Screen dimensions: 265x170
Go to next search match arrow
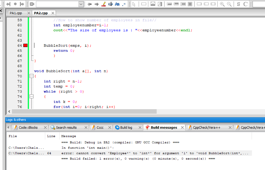tap(97, 4)
